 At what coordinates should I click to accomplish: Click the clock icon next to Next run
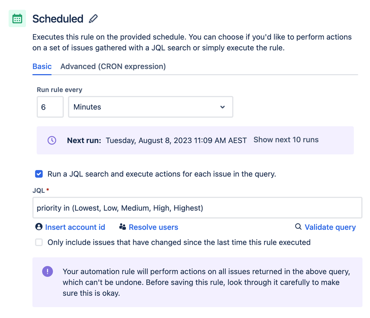(x=52, y=140)
